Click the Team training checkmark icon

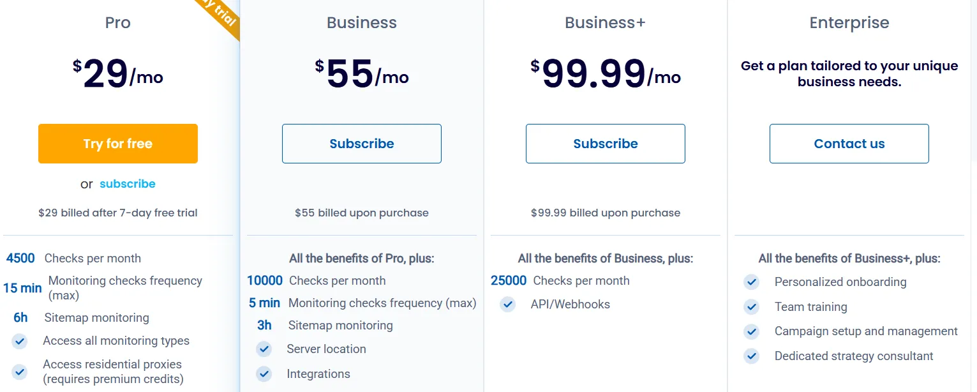[x=752, y=307]
